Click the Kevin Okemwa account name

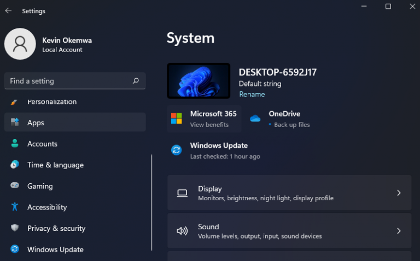[67, 40]
